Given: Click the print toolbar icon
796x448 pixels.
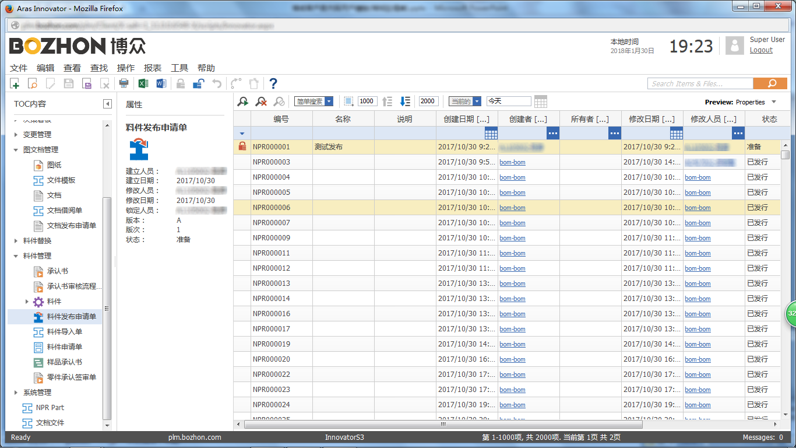Looking at the screenshot, I should point(124,83).
